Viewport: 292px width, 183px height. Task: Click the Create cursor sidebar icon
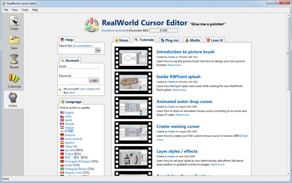click(14, 21)
